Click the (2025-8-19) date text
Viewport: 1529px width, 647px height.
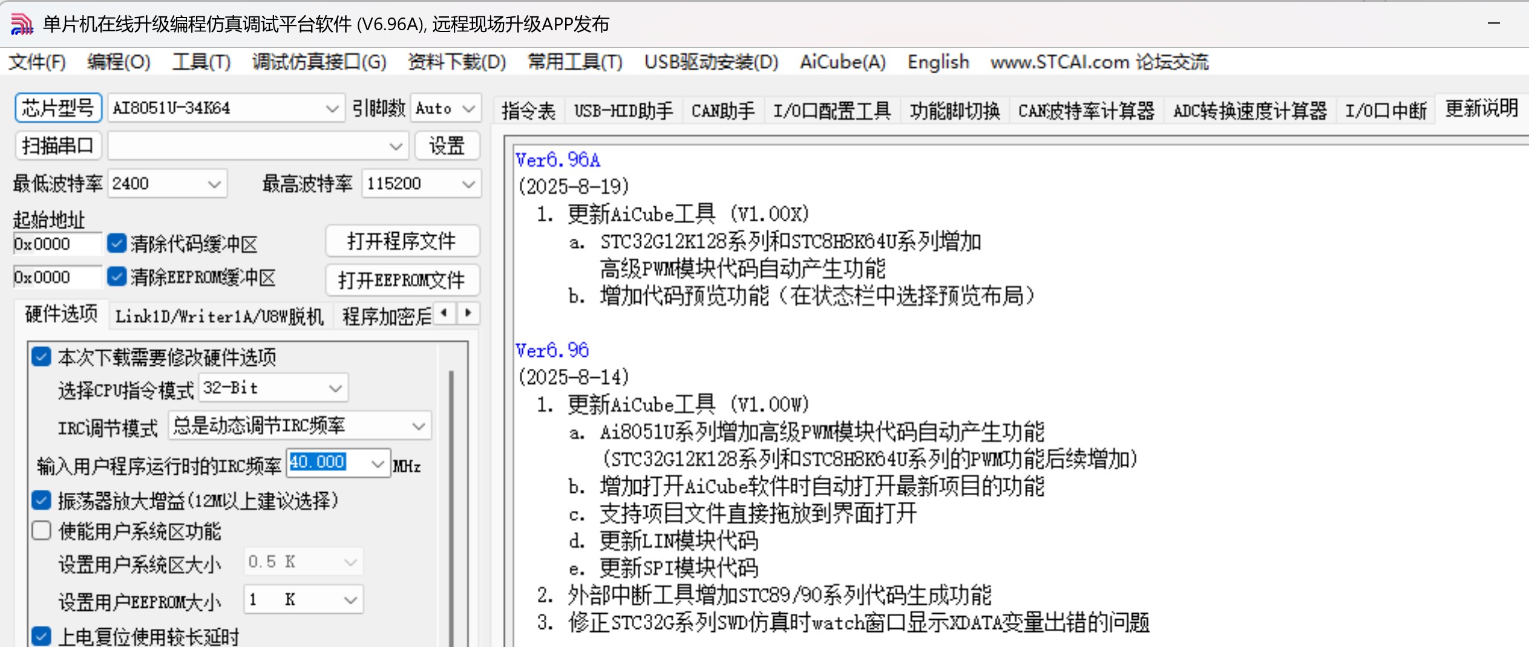pyautogui.click(x=574, y=186)
